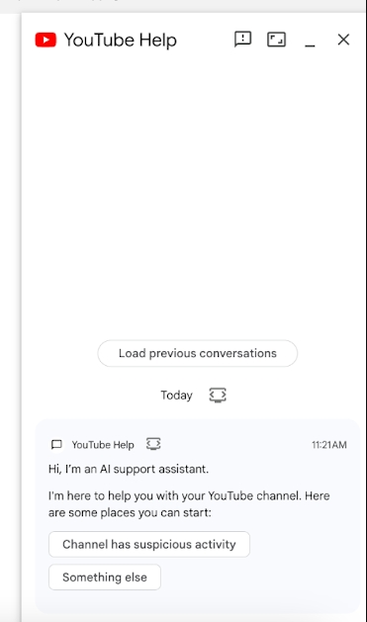
Task: Select the Something else option
Action: tap(105, 578)
